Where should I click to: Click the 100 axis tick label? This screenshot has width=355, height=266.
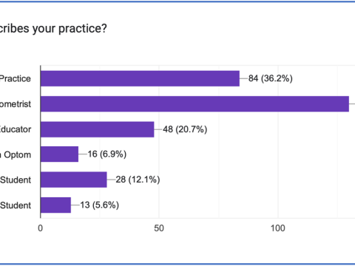point(278,228)
